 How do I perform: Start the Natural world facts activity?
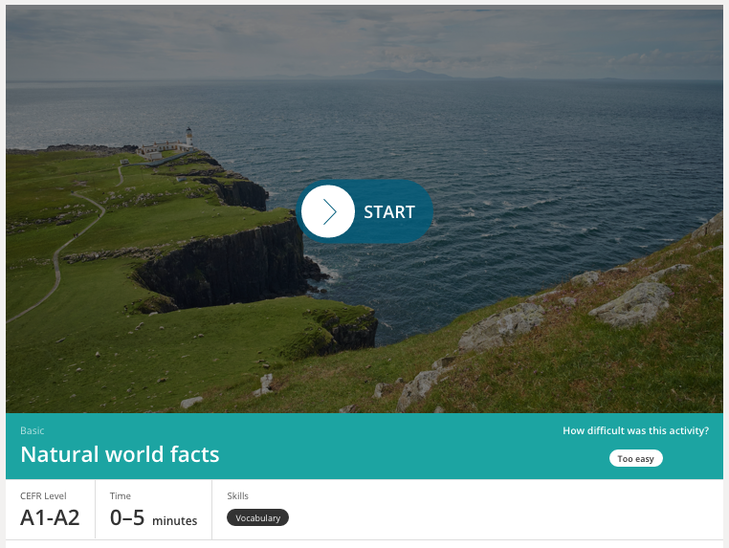364,211
